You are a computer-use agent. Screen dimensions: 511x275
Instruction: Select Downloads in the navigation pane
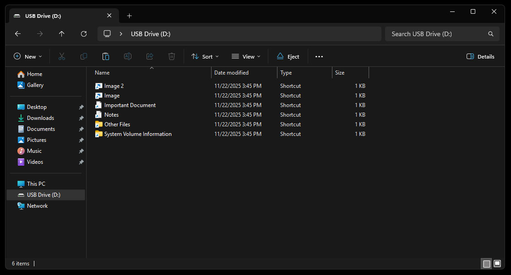(40, 118)
